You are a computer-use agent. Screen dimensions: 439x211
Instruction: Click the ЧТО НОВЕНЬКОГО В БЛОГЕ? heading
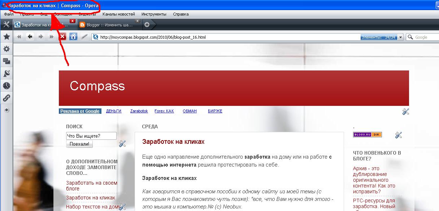point(377,156)
